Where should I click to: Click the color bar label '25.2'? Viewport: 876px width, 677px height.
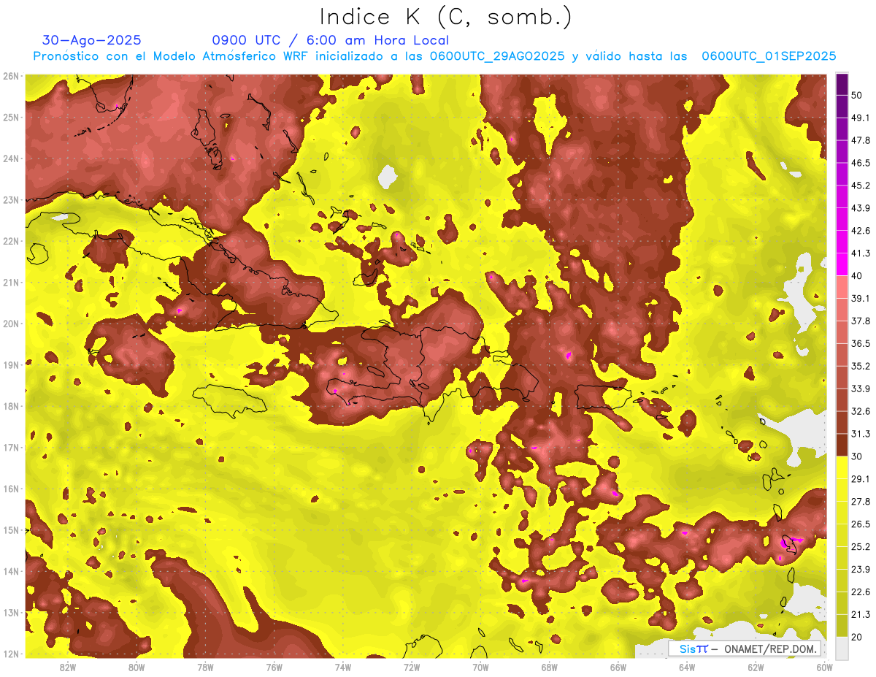click(x=861, y=546)
